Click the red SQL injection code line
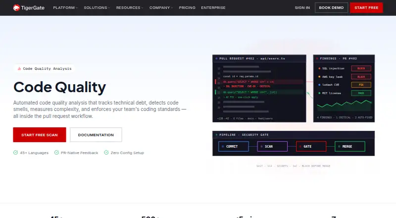The height and width of the screenshot is (218, 396). [259, 82]
